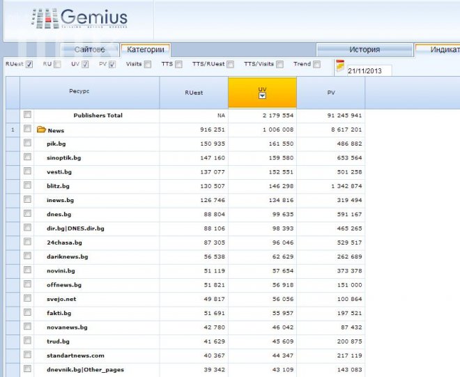The image size is (460, 377).
Task: Enable the Trend metric checkbox
Action: pos(316,65)
